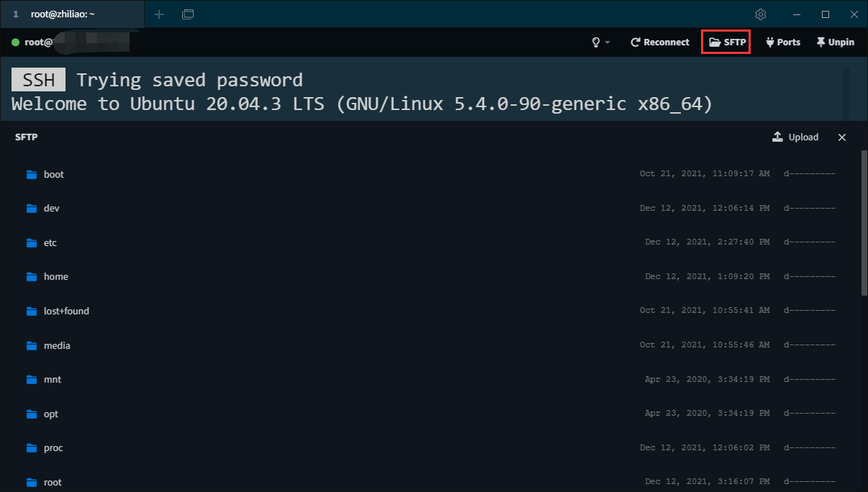Expand the home folder

(x=56, y=276)
